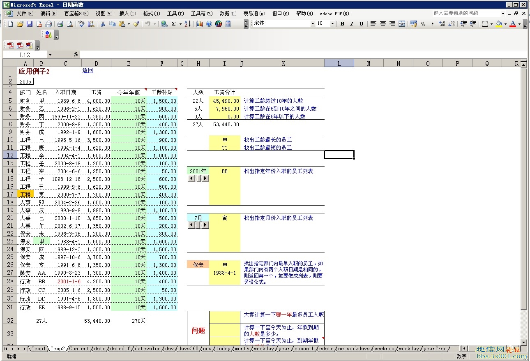Viewport: 530px width, 361px height.
Task: Switch to the Content sheet tab
Action: pos(79,349)
